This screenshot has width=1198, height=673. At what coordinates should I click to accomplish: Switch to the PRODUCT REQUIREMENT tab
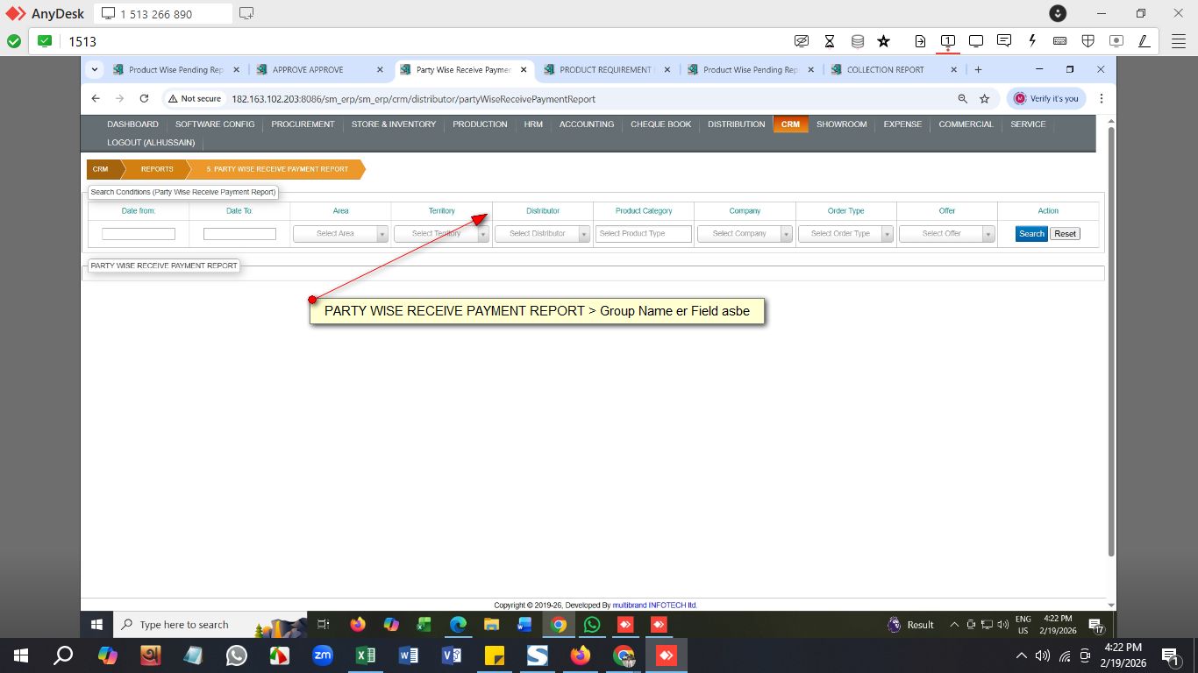click(x=607, y=70)
